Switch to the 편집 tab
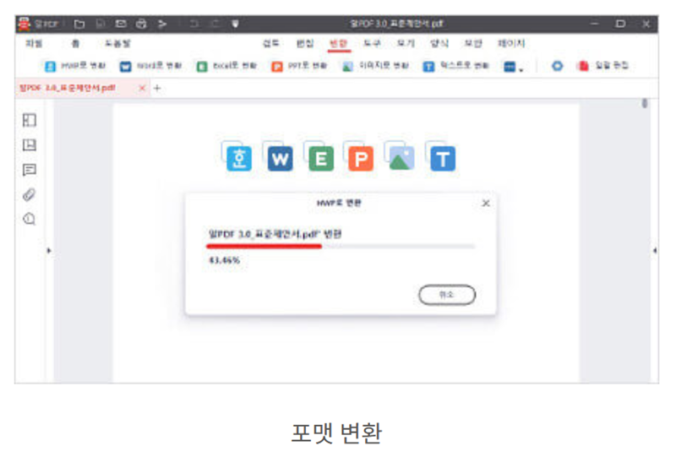This screenshot has height=468, width=676. click(305, 43)
